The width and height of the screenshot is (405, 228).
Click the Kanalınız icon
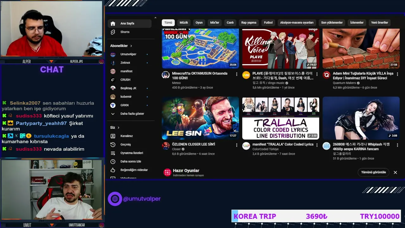click(113, 136)
